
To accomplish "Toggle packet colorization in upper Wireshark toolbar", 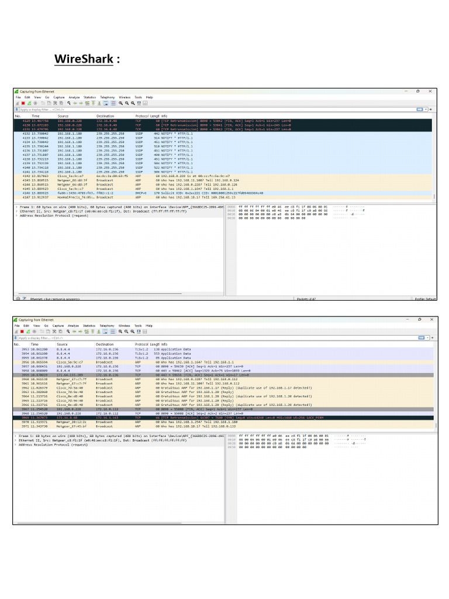I will 113,103.
